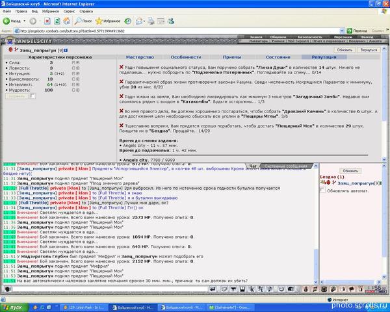Click the chat filter funnel icon
The image size is (390, 312).
[233, 289]
